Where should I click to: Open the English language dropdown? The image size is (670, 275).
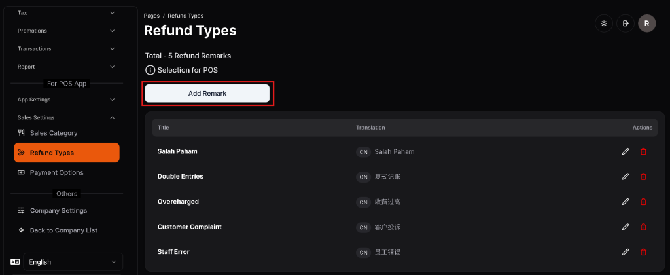[73, 262]
